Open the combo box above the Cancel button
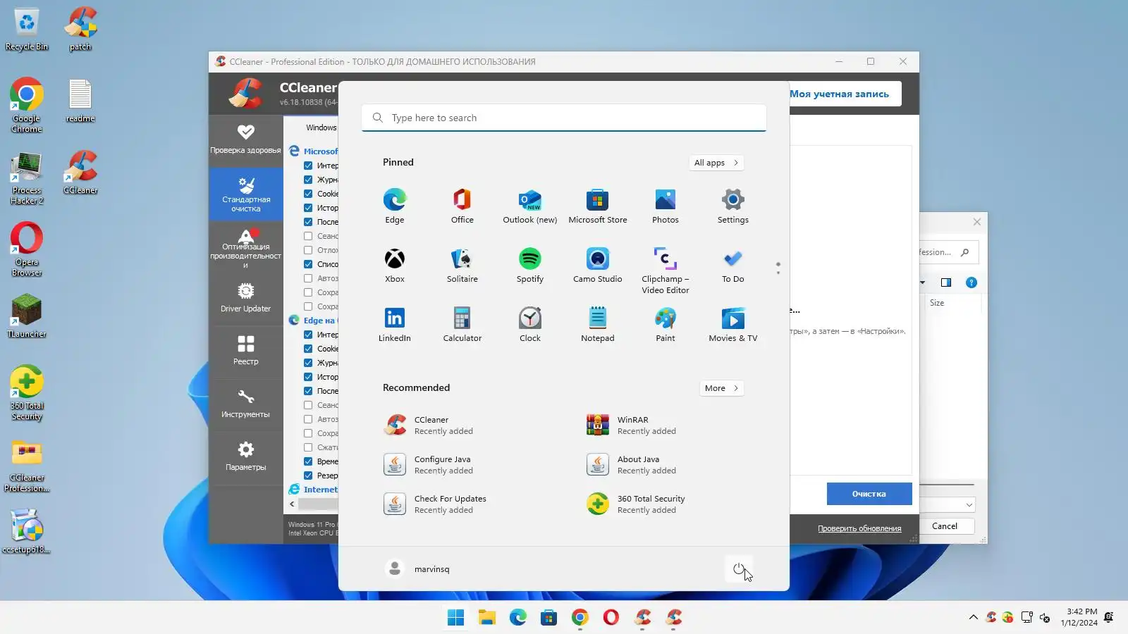Screen dimensions: 1128x634 pos(948,504)
